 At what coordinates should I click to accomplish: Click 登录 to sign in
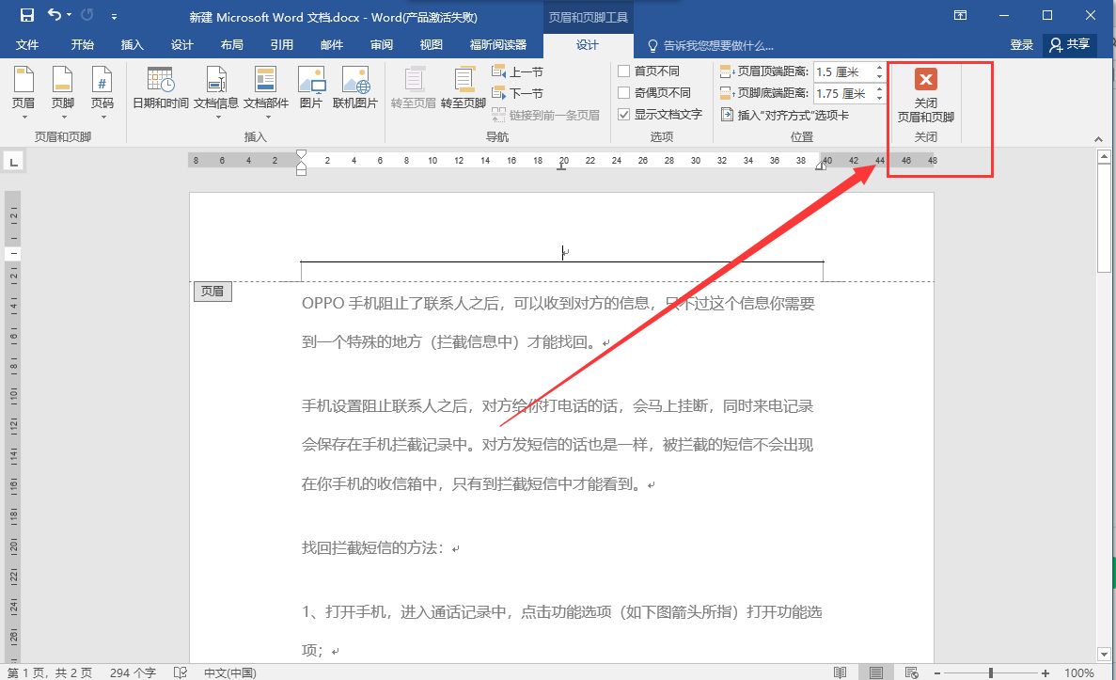pyautogui.click(x=1021, y=45)
